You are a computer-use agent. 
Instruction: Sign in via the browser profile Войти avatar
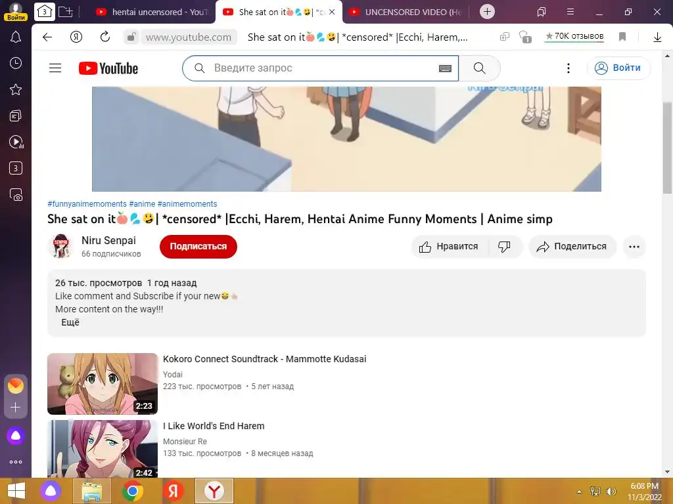tap(16, 12)
